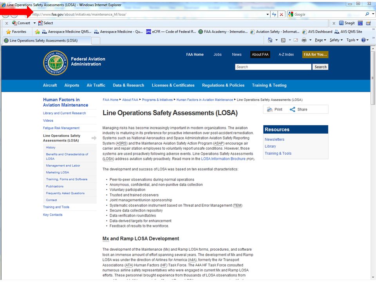Open Regulations & Policies navigation menu

click(x=223, y=85)
